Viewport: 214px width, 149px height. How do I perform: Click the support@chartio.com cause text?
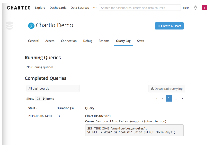[x=148, y=121]
